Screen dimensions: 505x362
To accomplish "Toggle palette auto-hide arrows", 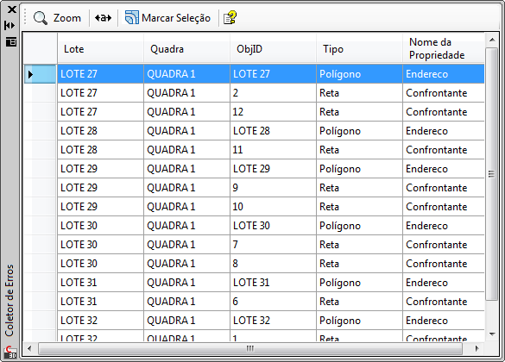I will point(9,25).
